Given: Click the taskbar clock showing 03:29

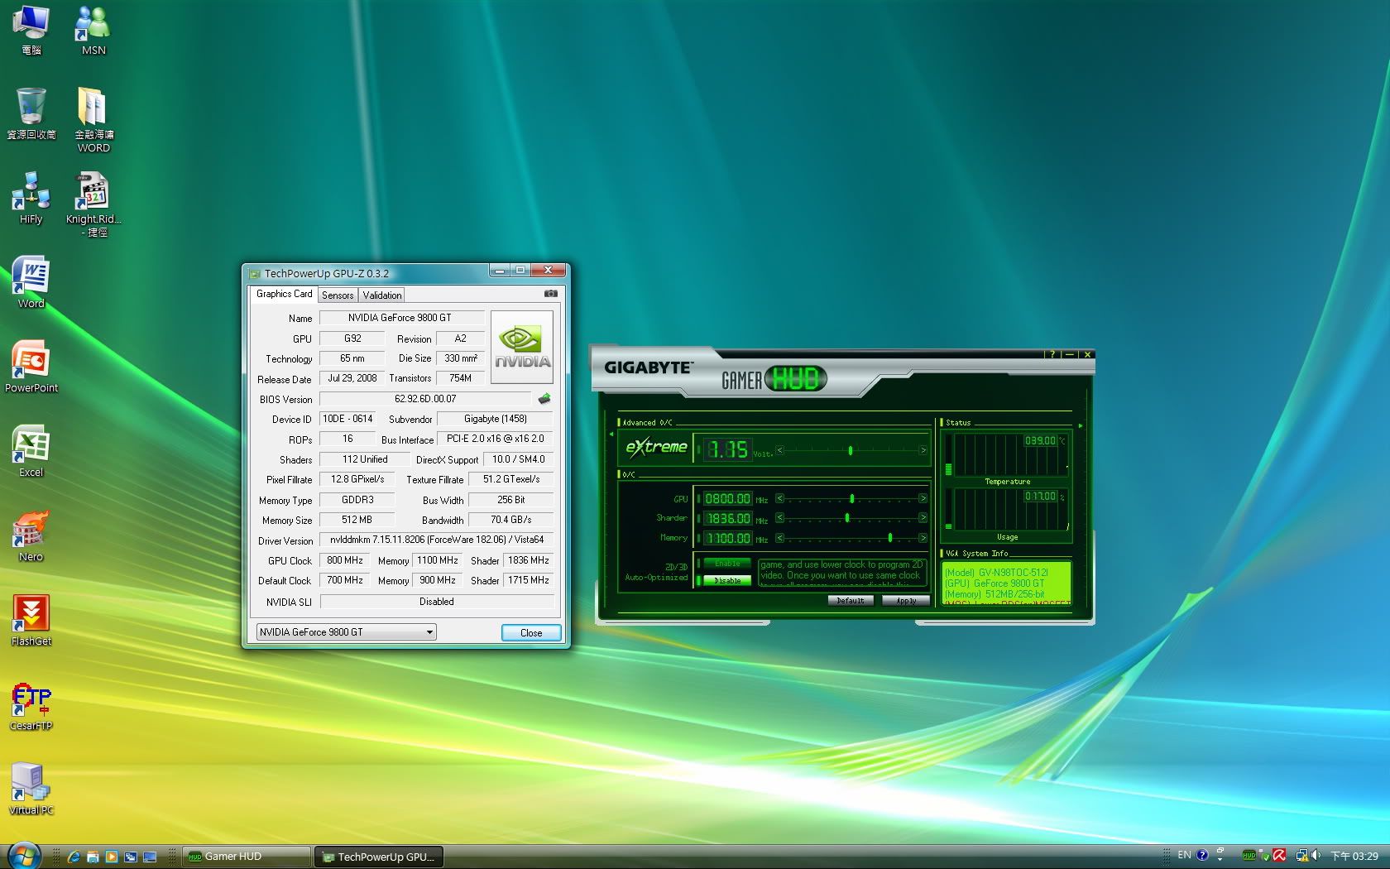Looking at the screenshot, I should click(x=1354, y=856).
